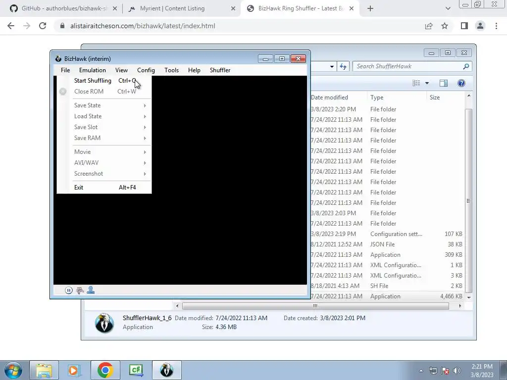Select the 4,466 KB Application row
507x380 pixels.
click(x=386, y=296)
